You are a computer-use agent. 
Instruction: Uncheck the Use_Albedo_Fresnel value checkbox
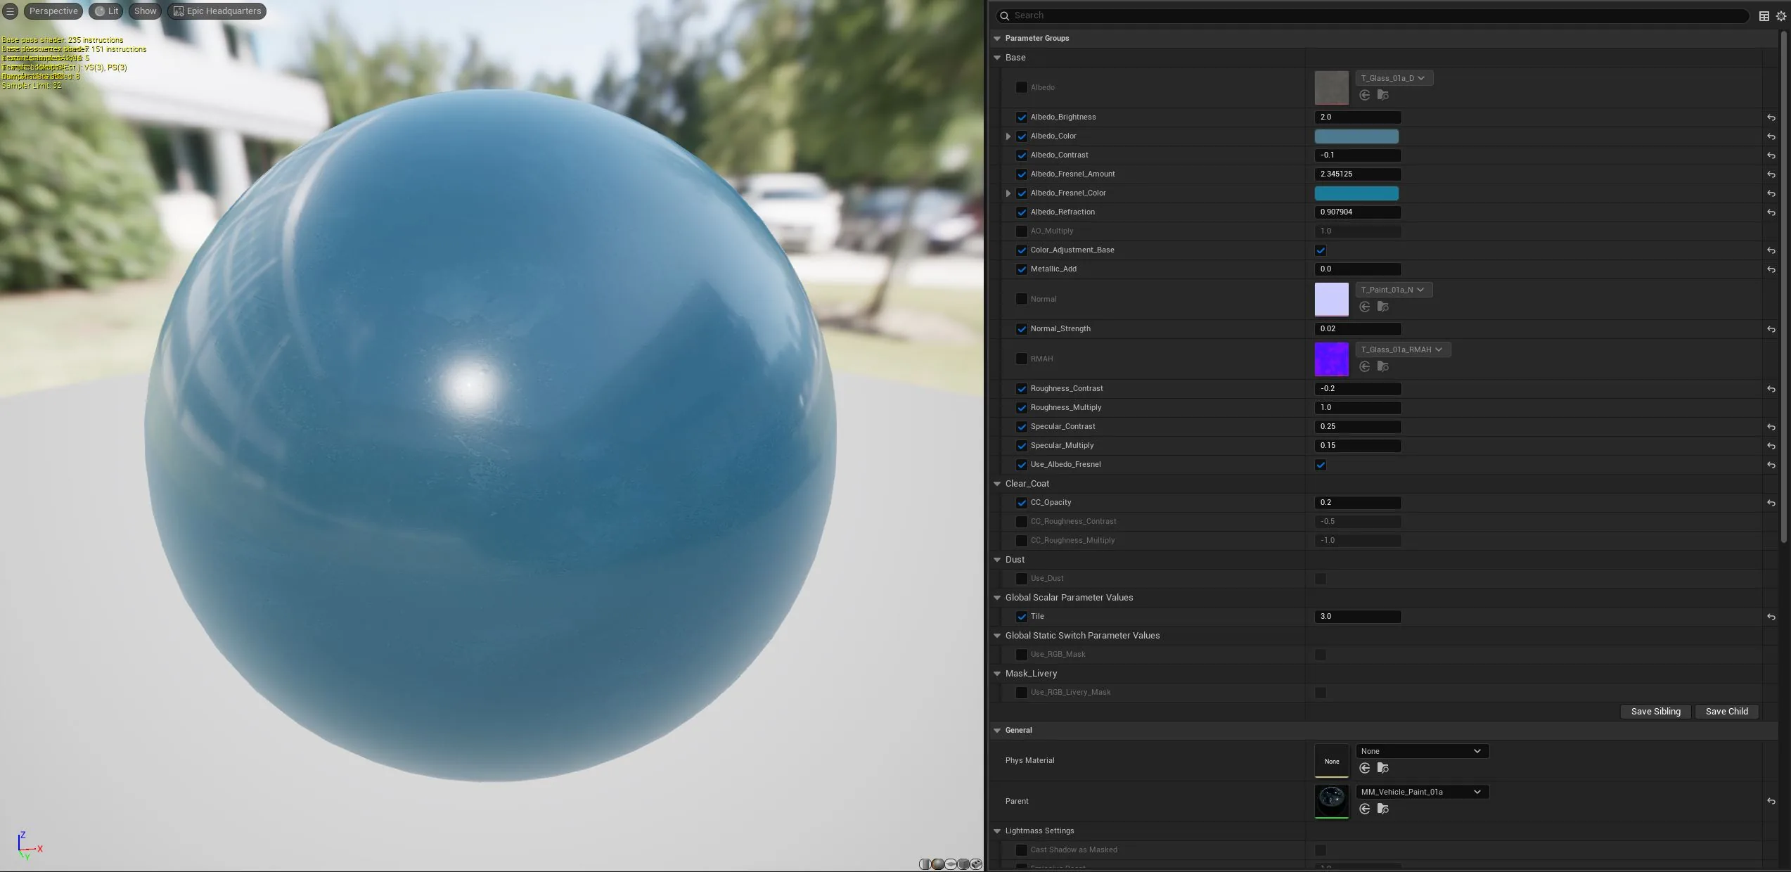coord(1321,465)
